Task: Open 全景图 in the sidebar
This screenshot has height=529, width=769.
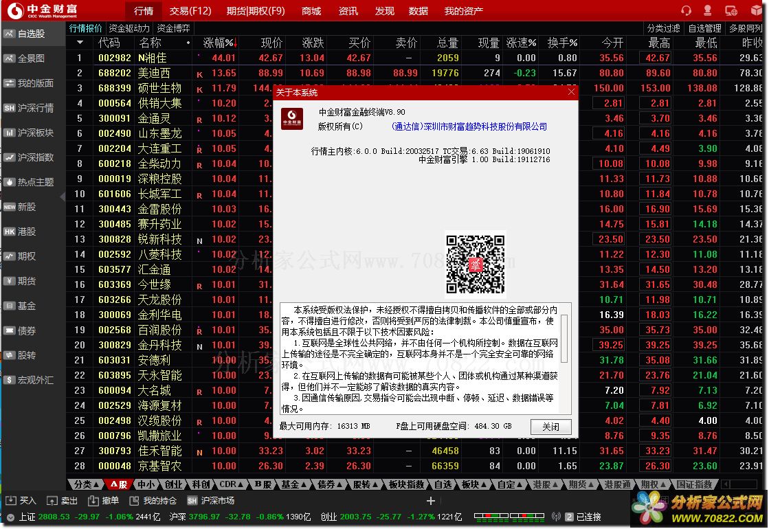Action: click(x=32, y=58)
